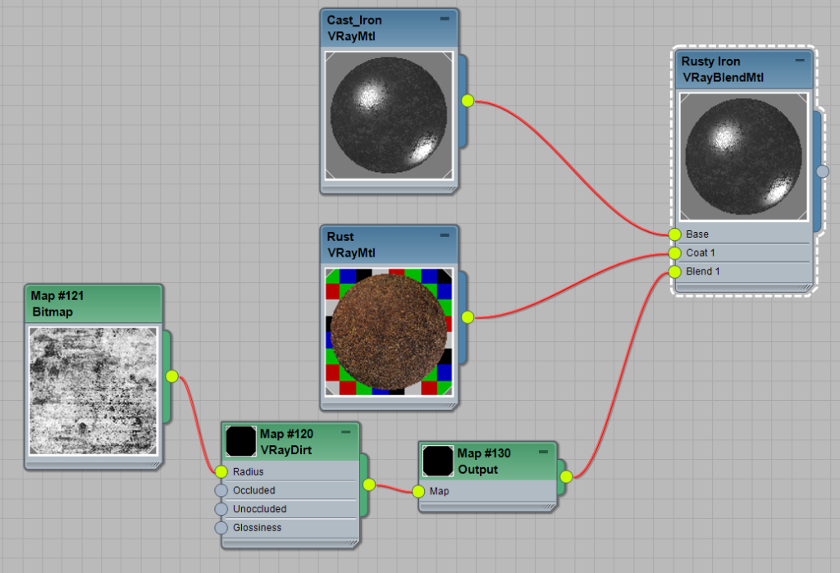The height and width of the screenshot is (573, 840).
Task: Select the Unoccluded input socket
Action: click(221, 509)
